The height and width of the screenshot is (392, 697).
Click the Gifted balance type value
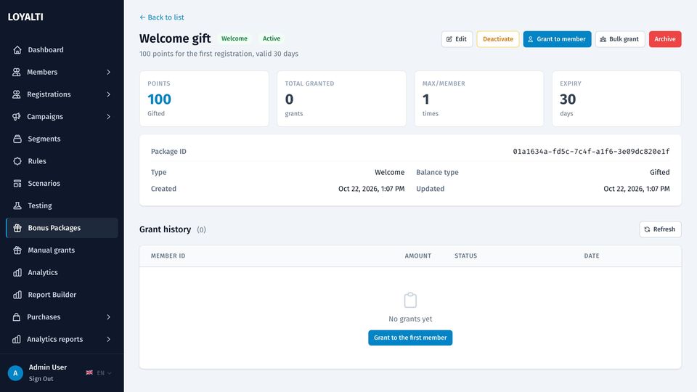[660, 173]
